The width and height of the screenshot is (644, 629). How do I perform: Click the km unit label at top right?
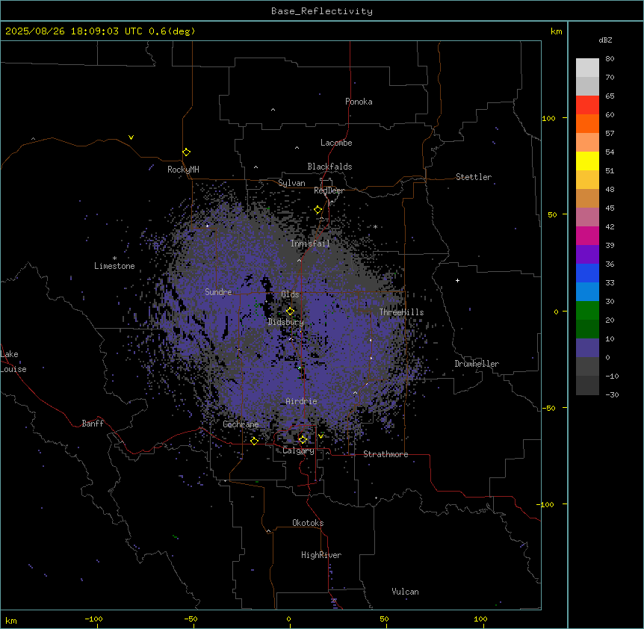coord(557,31)
